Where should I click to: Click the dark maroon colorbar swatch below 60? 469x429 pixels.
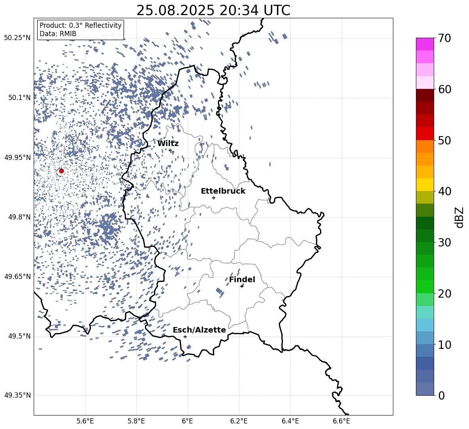pyautogui.click(x=425, y=95)
